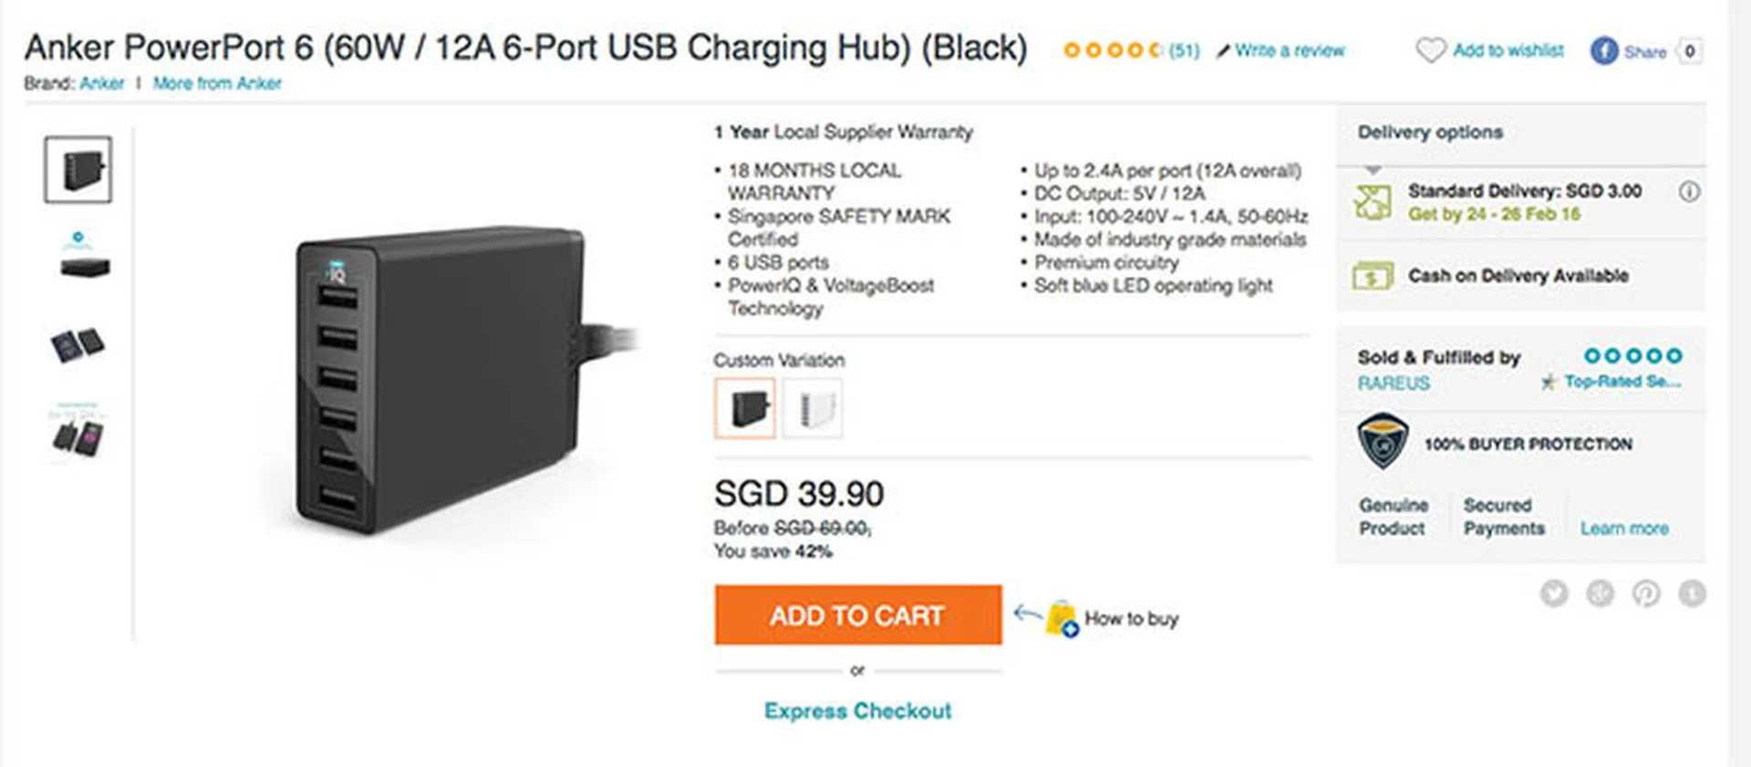The width and height of the screenshot is (1751, 767).
Task: Click the Buyer Protection shield badge
Action: (1383, 442)
